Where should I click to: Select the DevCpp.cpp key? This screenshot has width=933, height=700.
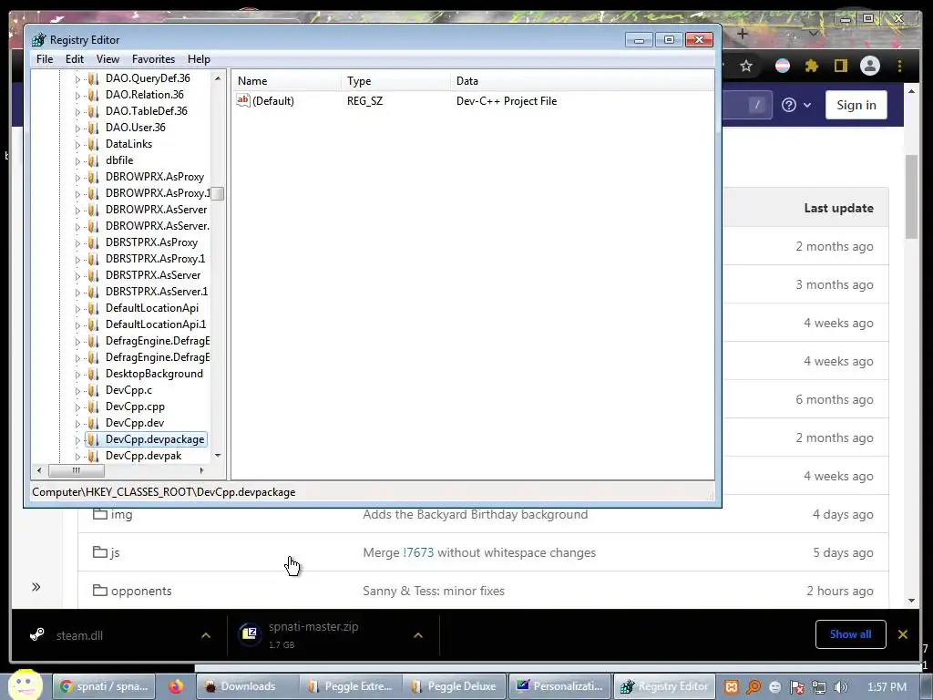(135, 407)
